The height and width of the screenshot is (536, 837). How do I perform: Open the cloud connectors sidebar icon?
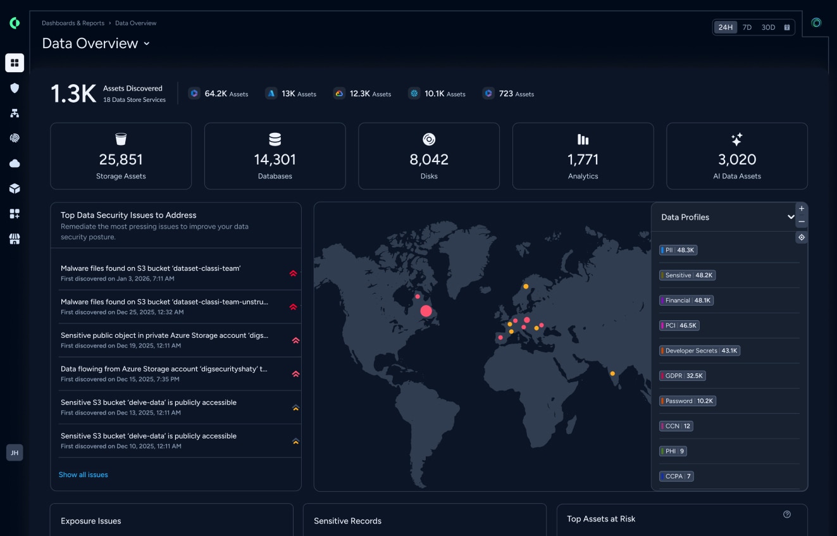[15, 163]
